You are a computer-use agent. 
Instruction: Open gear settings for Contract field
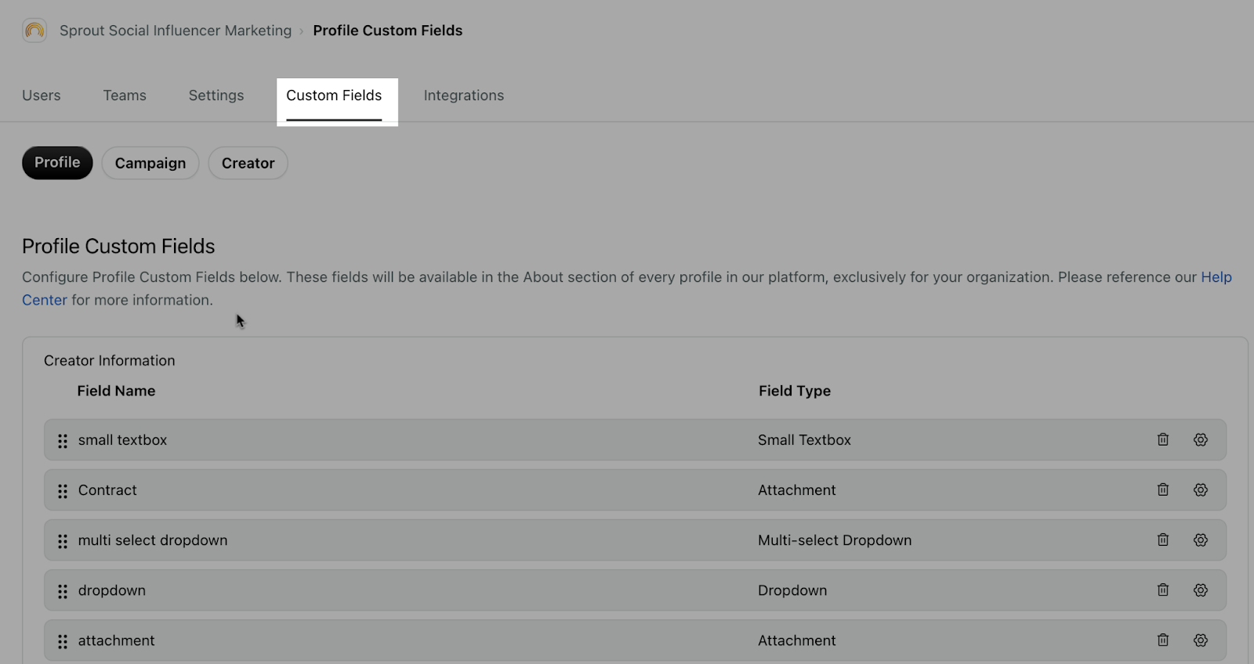pyautogui.click(x=1201, y=489)
